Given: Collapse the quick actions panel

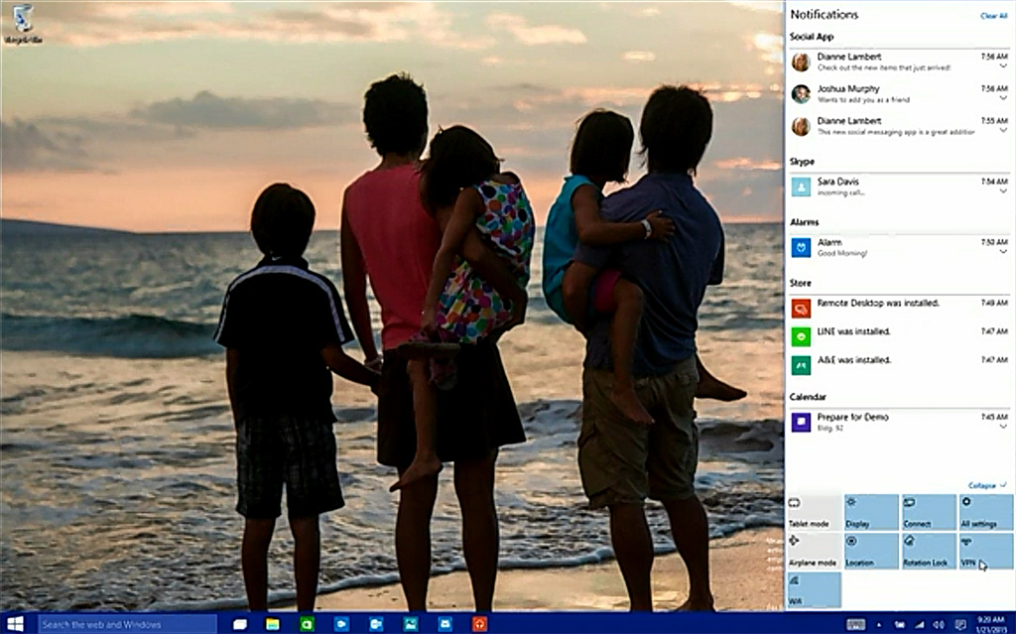Looking at the screenshot, I should [x=984, y=485].
